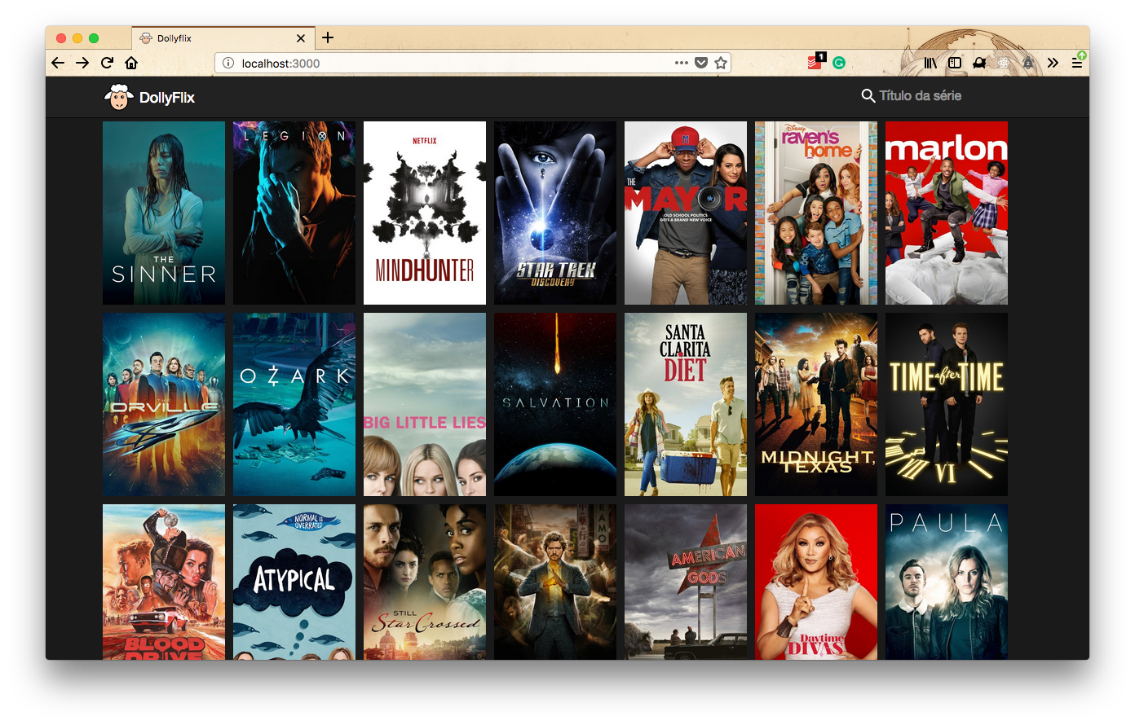Screen dimensions: 1135x725
Task: Click the site information icon in the address bar
Action: click(228, 63)
